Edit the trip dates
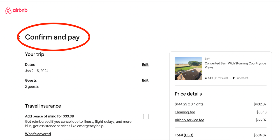The width and height of the screenshot is (280, 140). (145, 65)
